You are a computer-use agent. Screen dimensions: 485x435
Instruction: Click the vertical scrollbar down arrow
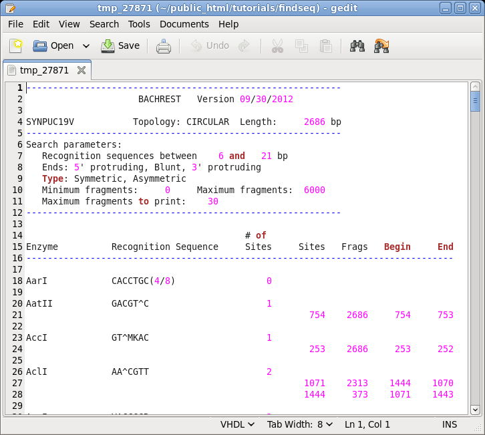click(475, 410)
